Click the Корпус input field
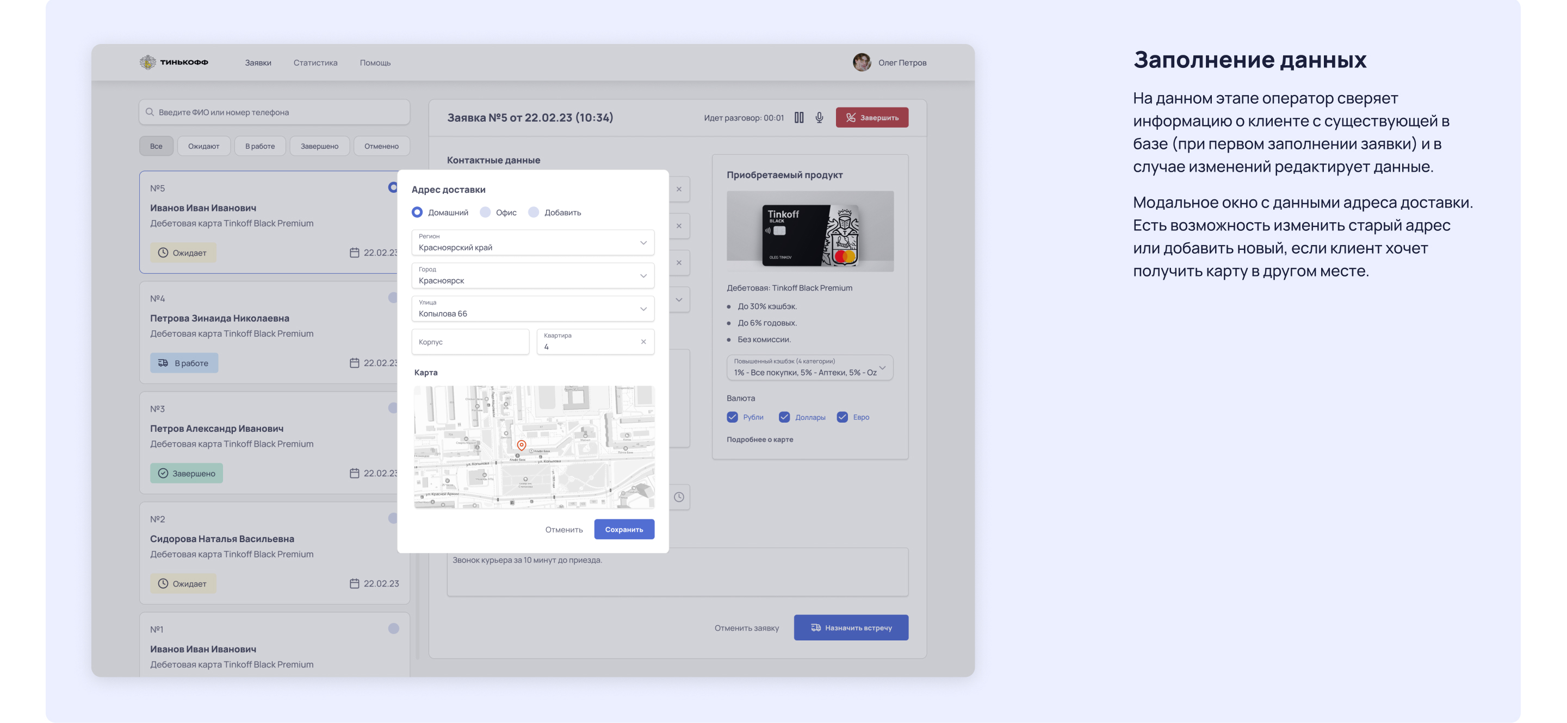1567x723 pixels. click(470, 342)
